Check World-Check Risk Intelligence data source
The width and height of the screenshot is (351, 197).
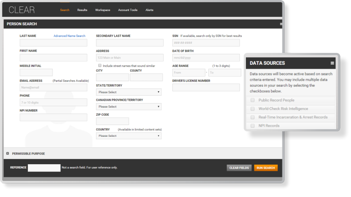(252, 109)
